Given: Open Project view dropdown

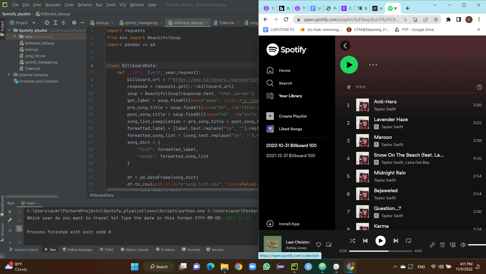Looking at the screenshot, I should (x=34, y=23).
